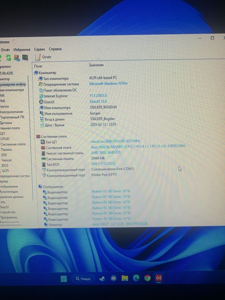Open the Asus M5A78L-M/USB3 motherboard link

click(139, 146)
